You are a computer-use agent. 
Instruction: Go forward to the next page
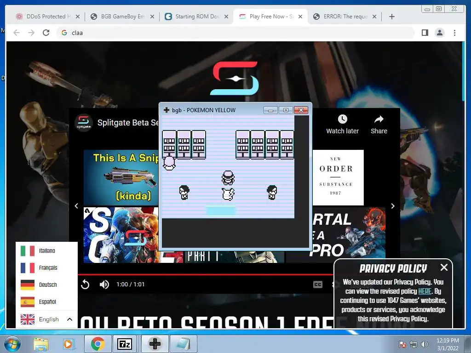(31, 33)
